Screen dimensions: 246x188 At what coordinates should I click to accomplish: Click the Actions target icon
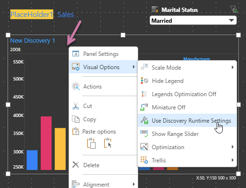[76, 86]
